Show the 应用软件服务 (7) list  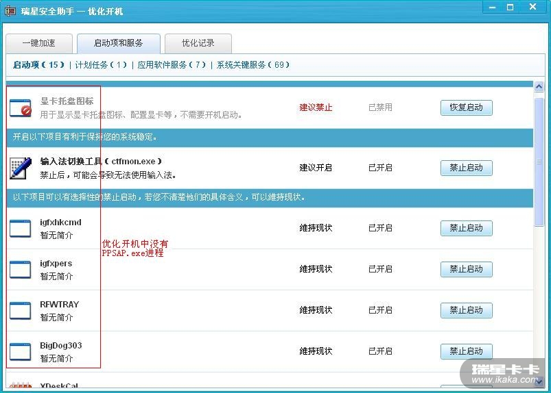(172, 65)
